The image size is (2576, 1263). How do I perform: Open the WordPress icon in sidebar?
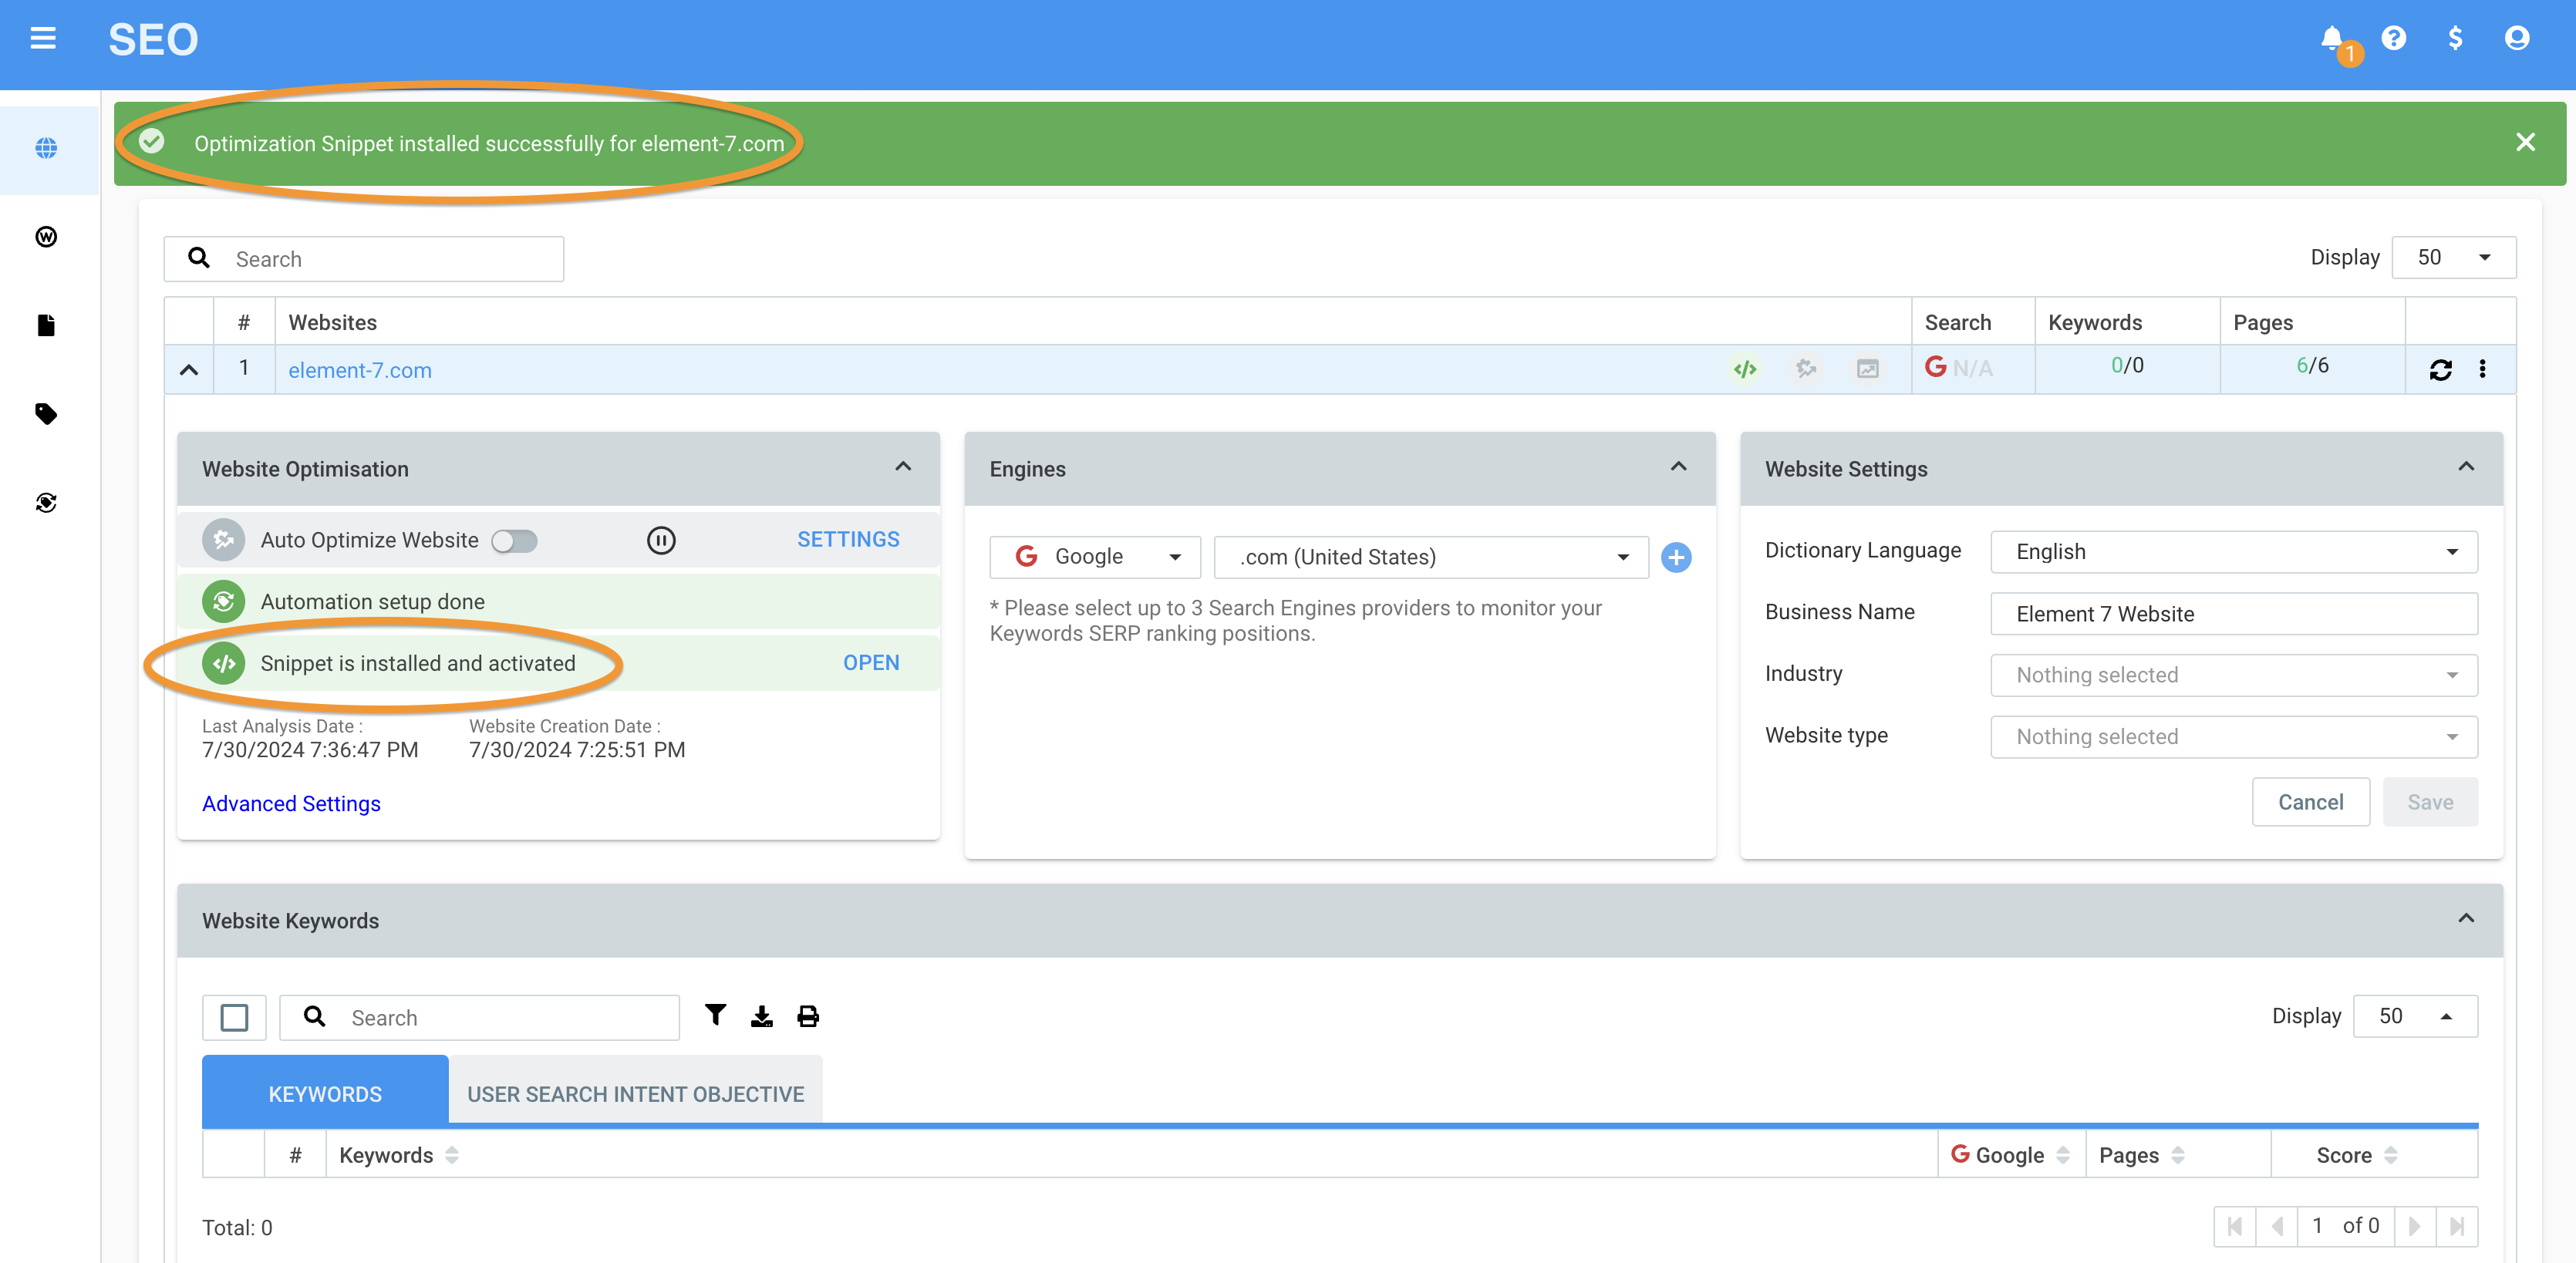click(46, 236)
